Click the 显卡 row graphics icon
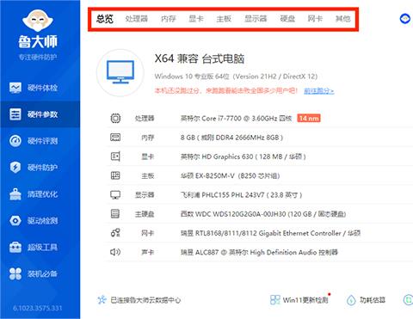Image resolution: width=413 pixels, height=319 pixels. [x=115, y=156]
